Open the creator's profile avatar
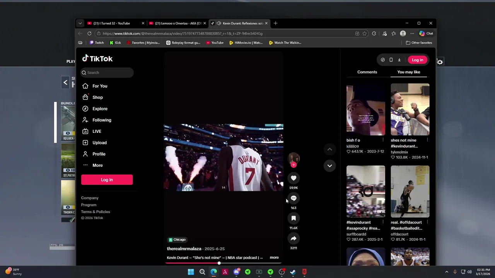495x278 pixels. tap(294, 158)
